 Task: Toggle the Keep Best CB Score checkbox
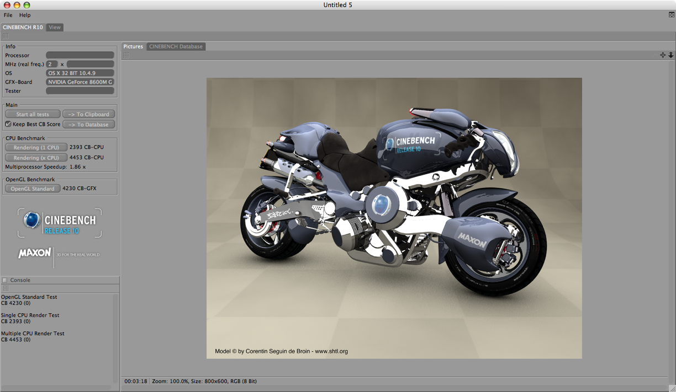(x=8, y=124)
